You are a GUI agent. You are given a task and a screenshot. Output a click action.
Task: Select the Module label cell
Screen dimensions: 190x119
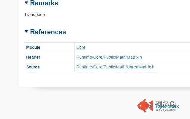(x=49, y=47)
